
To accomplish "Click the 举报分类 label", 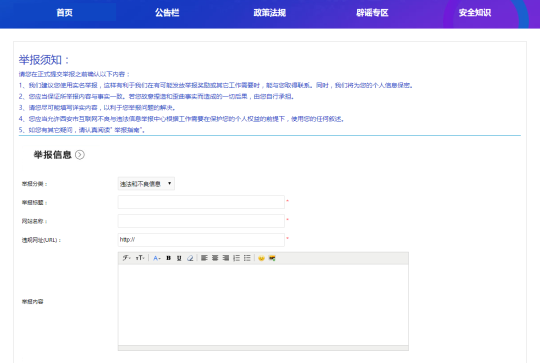I will [34, 184].
